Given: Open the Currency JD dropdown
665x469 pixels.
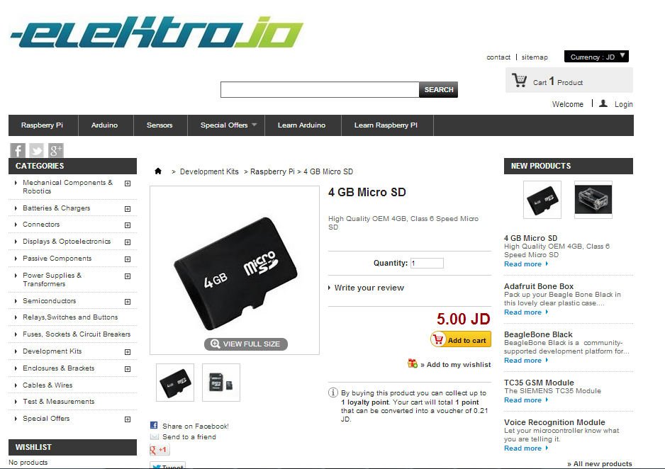Looking at the screenshot, I should [596, 57].
